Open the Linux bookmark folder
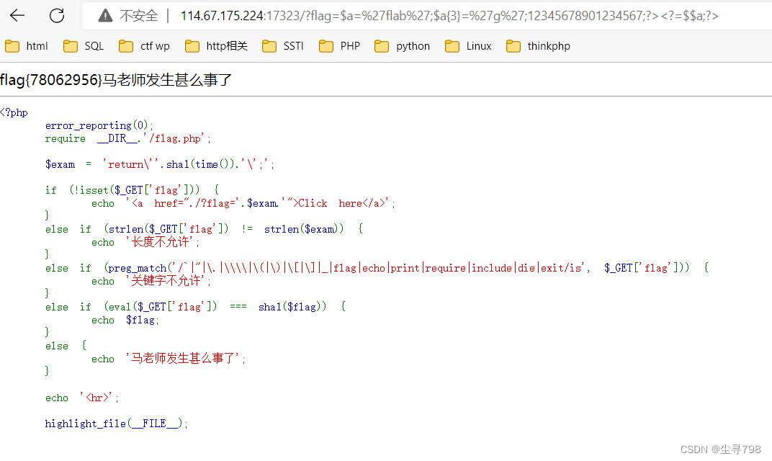This screenshot has width=772, height=461. [468, 46]
